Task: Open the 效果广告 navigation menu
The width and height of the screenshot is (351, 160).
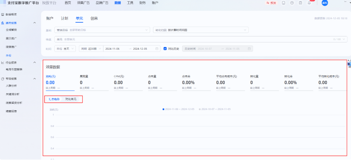Action: [x=83, y=3]
